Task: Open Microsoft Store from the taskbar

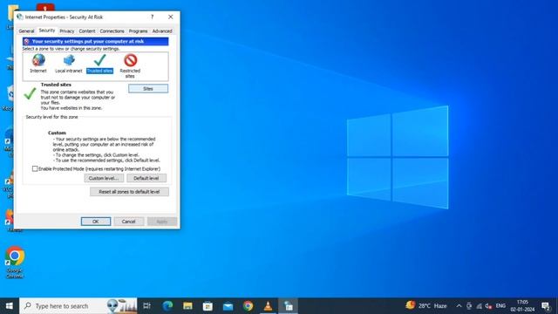Action: [x=208, y=306]
